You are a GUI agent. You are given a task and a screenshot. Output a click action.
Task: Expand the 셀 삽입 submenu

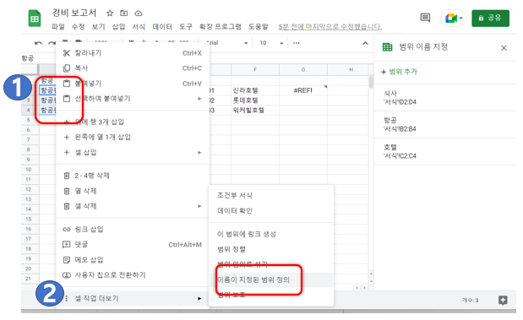pos(133,152)
